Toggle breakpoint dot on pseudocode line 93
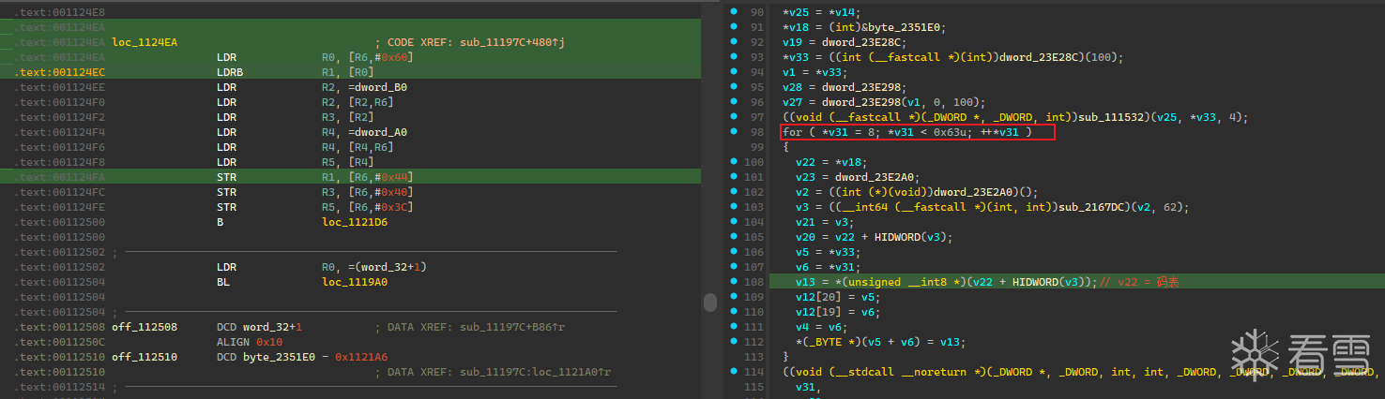This screenshot has width=1385, height=399. click(x=732, y=57)
